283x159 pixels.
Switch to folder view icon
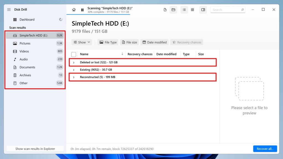(x=173, y=10)
